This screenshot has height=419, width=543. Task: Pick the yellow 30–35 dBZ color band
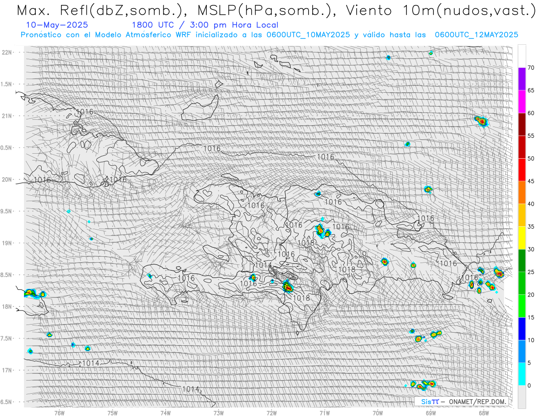click(x=522, y=238)
